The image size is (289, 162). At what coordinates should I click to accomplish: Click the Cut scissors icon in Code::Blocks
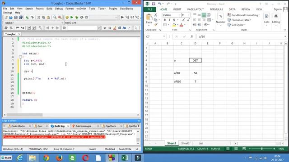click(38, 17)
